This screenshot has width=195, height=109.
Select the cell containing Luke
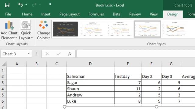coord(90,101)
